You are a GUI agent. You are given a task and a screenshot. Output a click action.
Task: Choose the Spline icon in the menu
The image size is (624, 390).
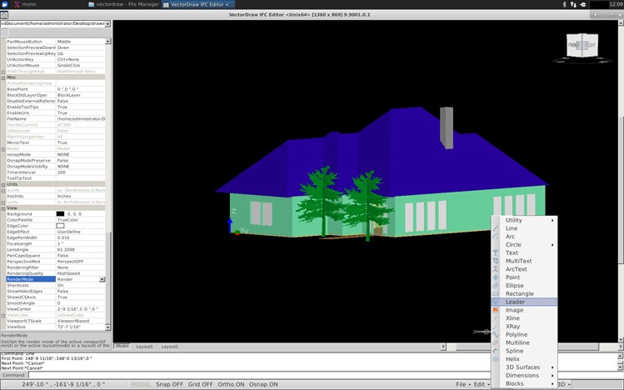tap(496, 351)
